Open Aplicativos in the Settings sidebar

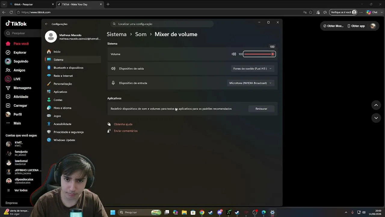pos(60,92)
